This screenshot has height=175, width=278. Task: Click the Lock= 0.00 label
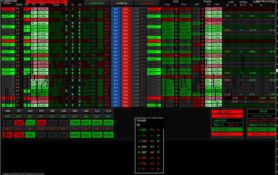click(227, 121)
